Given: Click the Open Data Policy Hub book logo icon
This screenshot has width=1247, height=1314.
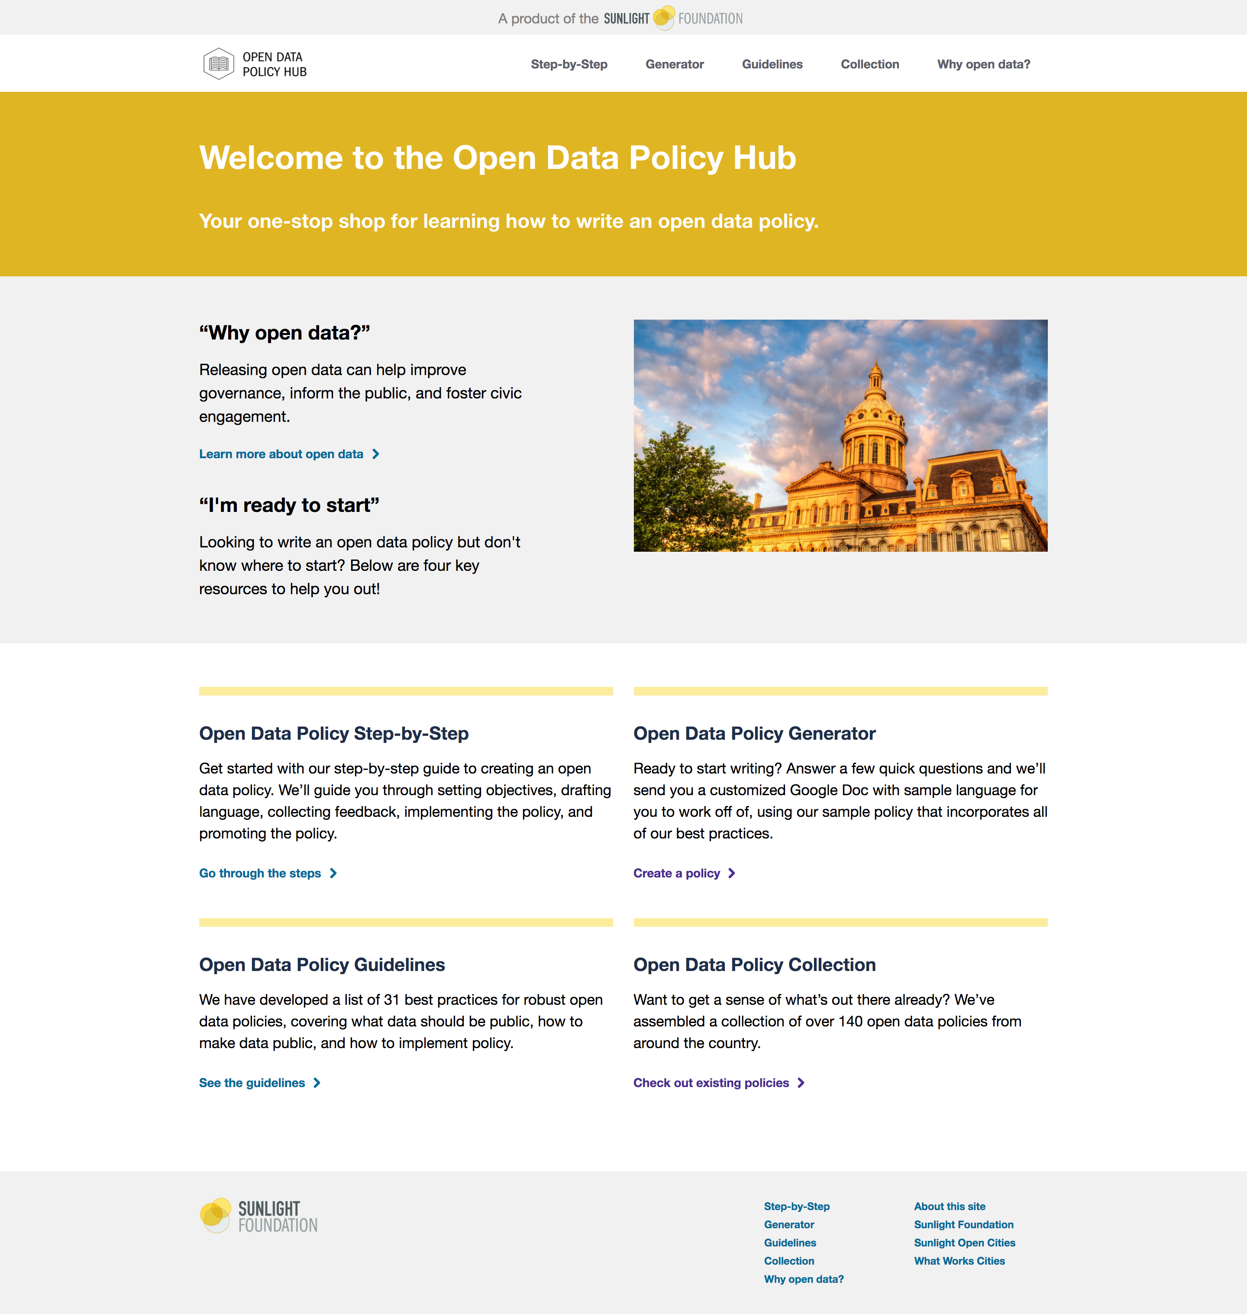Looking at the screenshot, I should 219,64.
